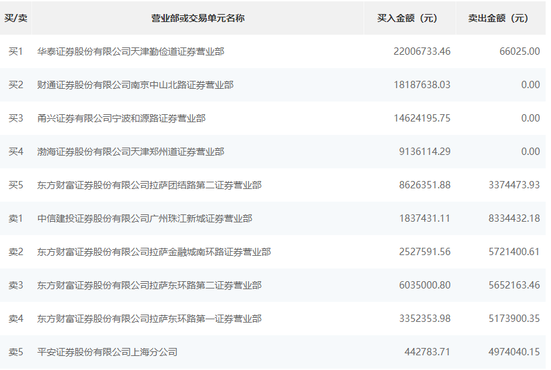The width and height of the screenshot is (551, 370).
Task: Select buy amount 18187638.03
Action: click(422, 85)
